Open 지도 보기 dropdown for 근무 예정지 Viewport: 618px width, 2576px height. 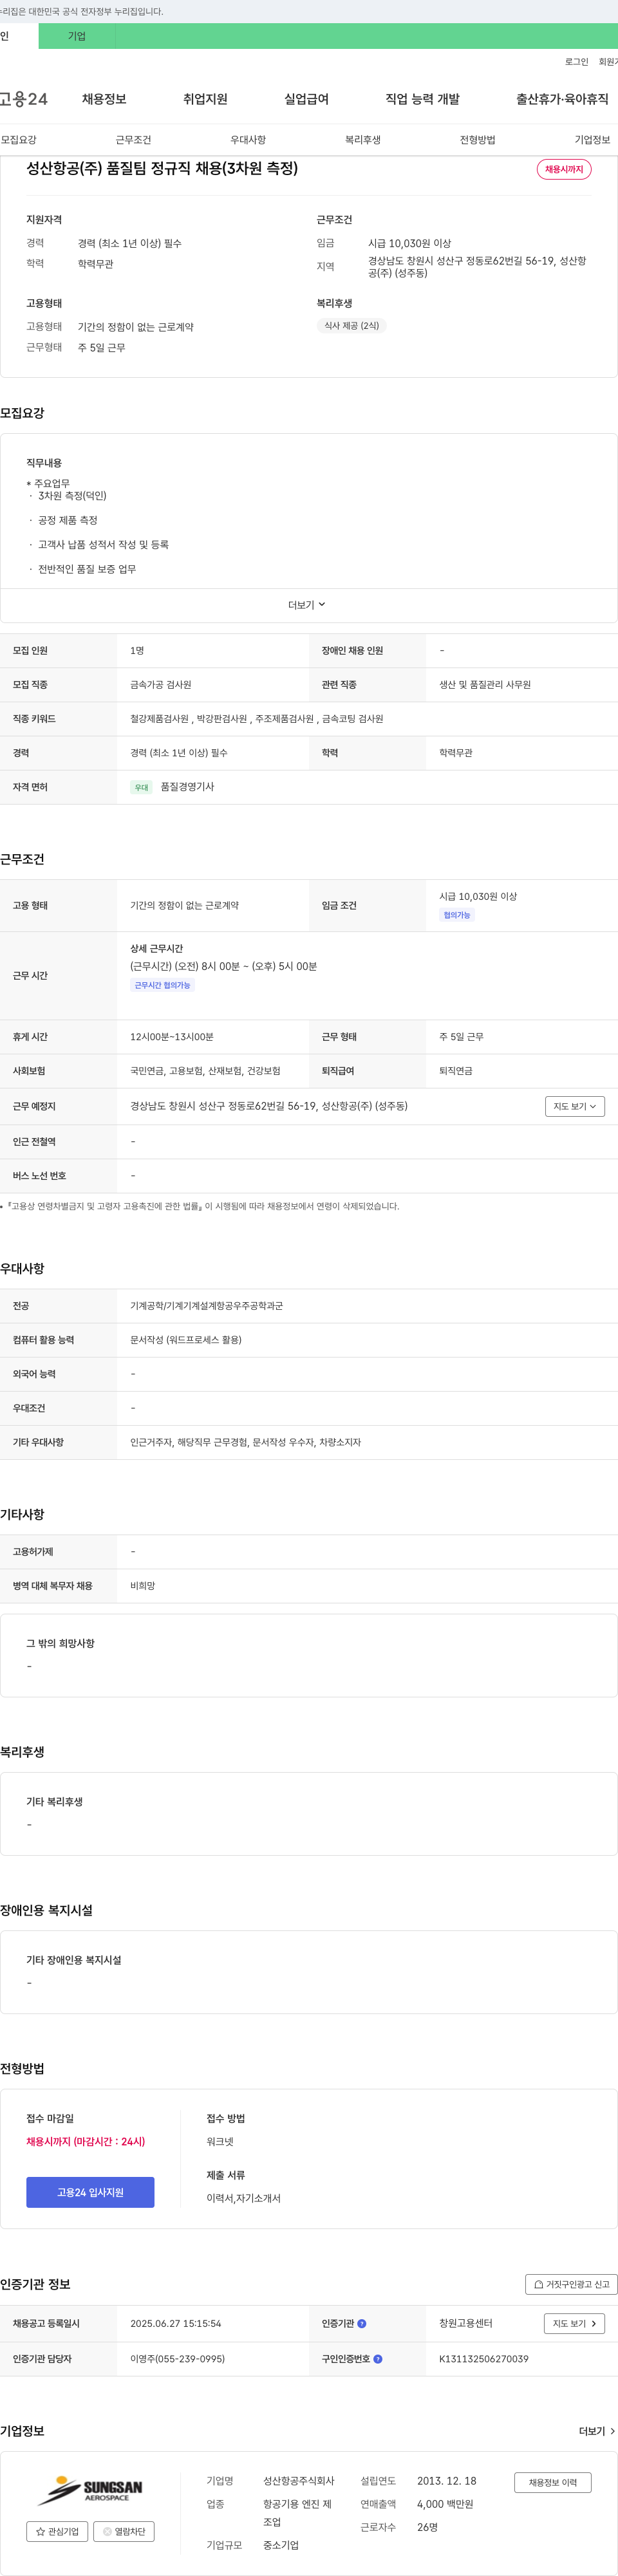pos(575,1106)
